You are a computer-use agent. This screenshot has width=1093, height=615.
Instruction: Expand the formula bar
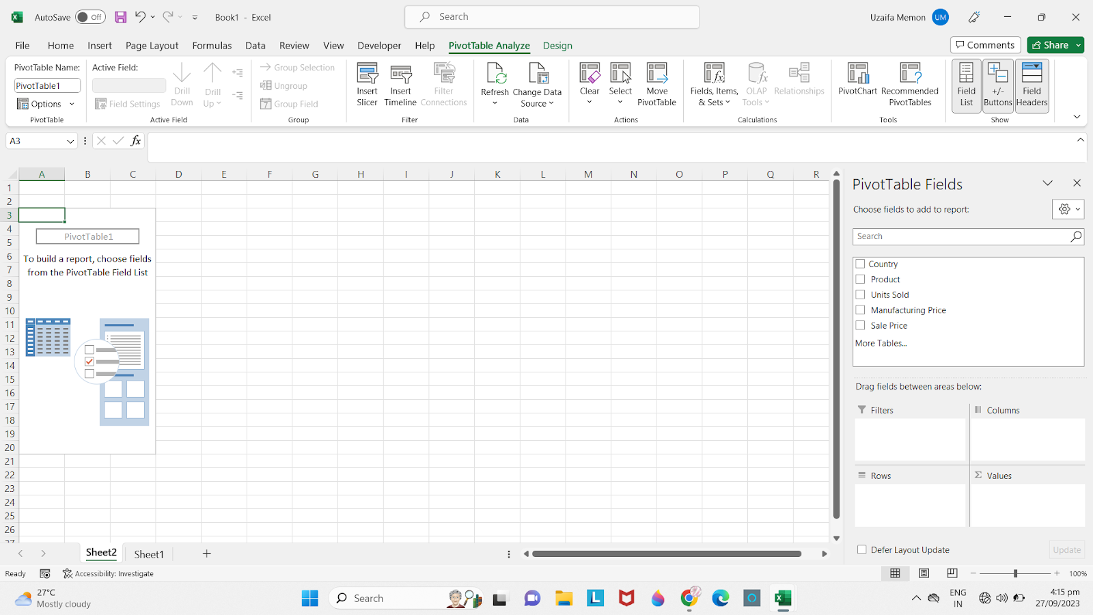1081,139
